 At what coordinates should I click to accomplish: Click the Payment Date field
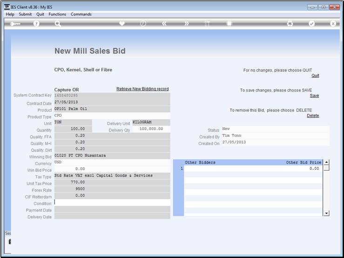click(112, 209)
